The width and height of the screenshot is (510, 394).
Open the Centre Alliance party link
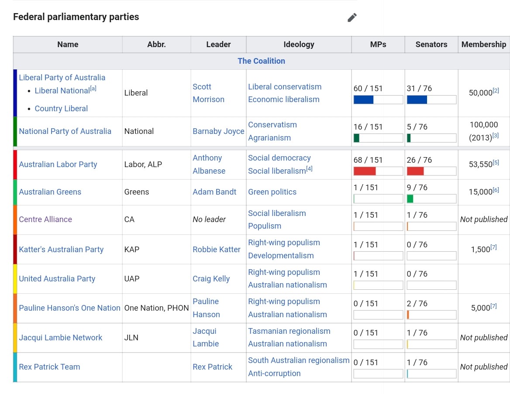pyautogui.click(x=45, y=219)
